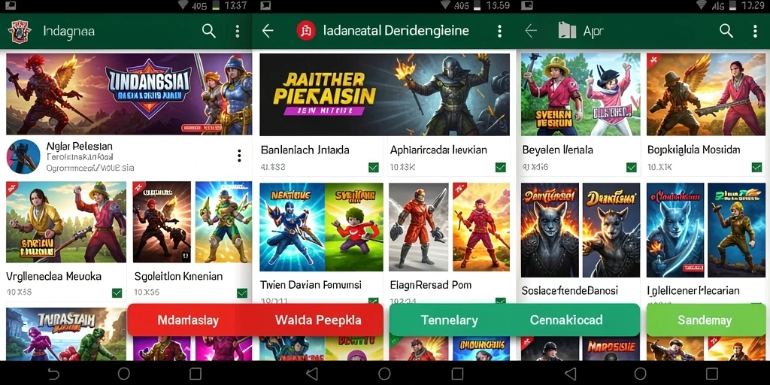
Task: Tap the green Tennelary button
Action: (450, 320)
